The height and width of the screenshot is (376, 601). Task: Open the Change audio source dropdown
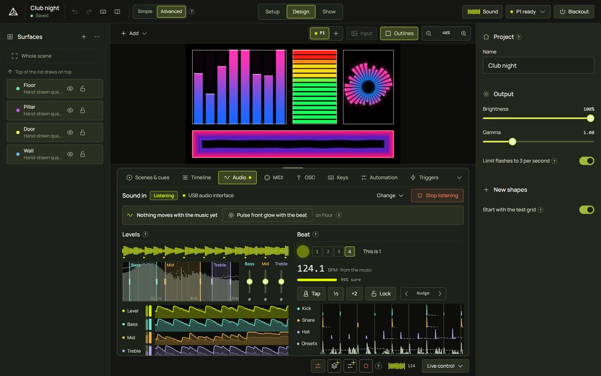click(390, 196)
